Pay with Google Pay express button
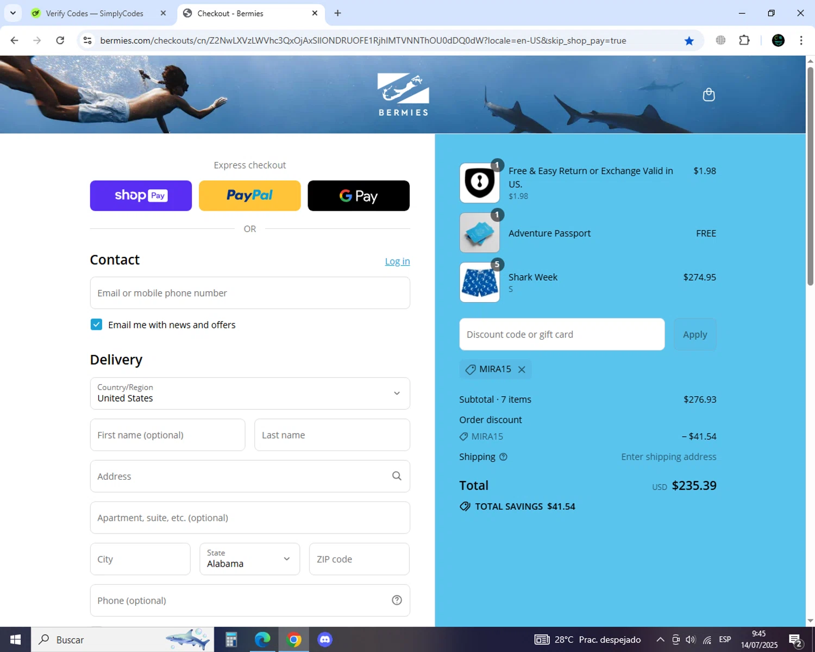This screenshot has width=815, height=652. (359, 196)
